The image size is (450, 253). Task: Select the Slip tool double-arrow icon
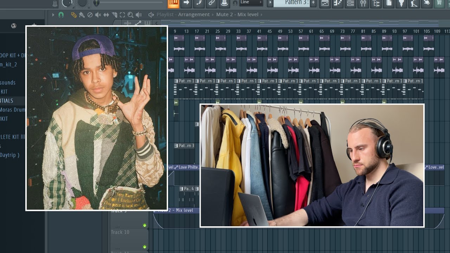click(106, 15)
